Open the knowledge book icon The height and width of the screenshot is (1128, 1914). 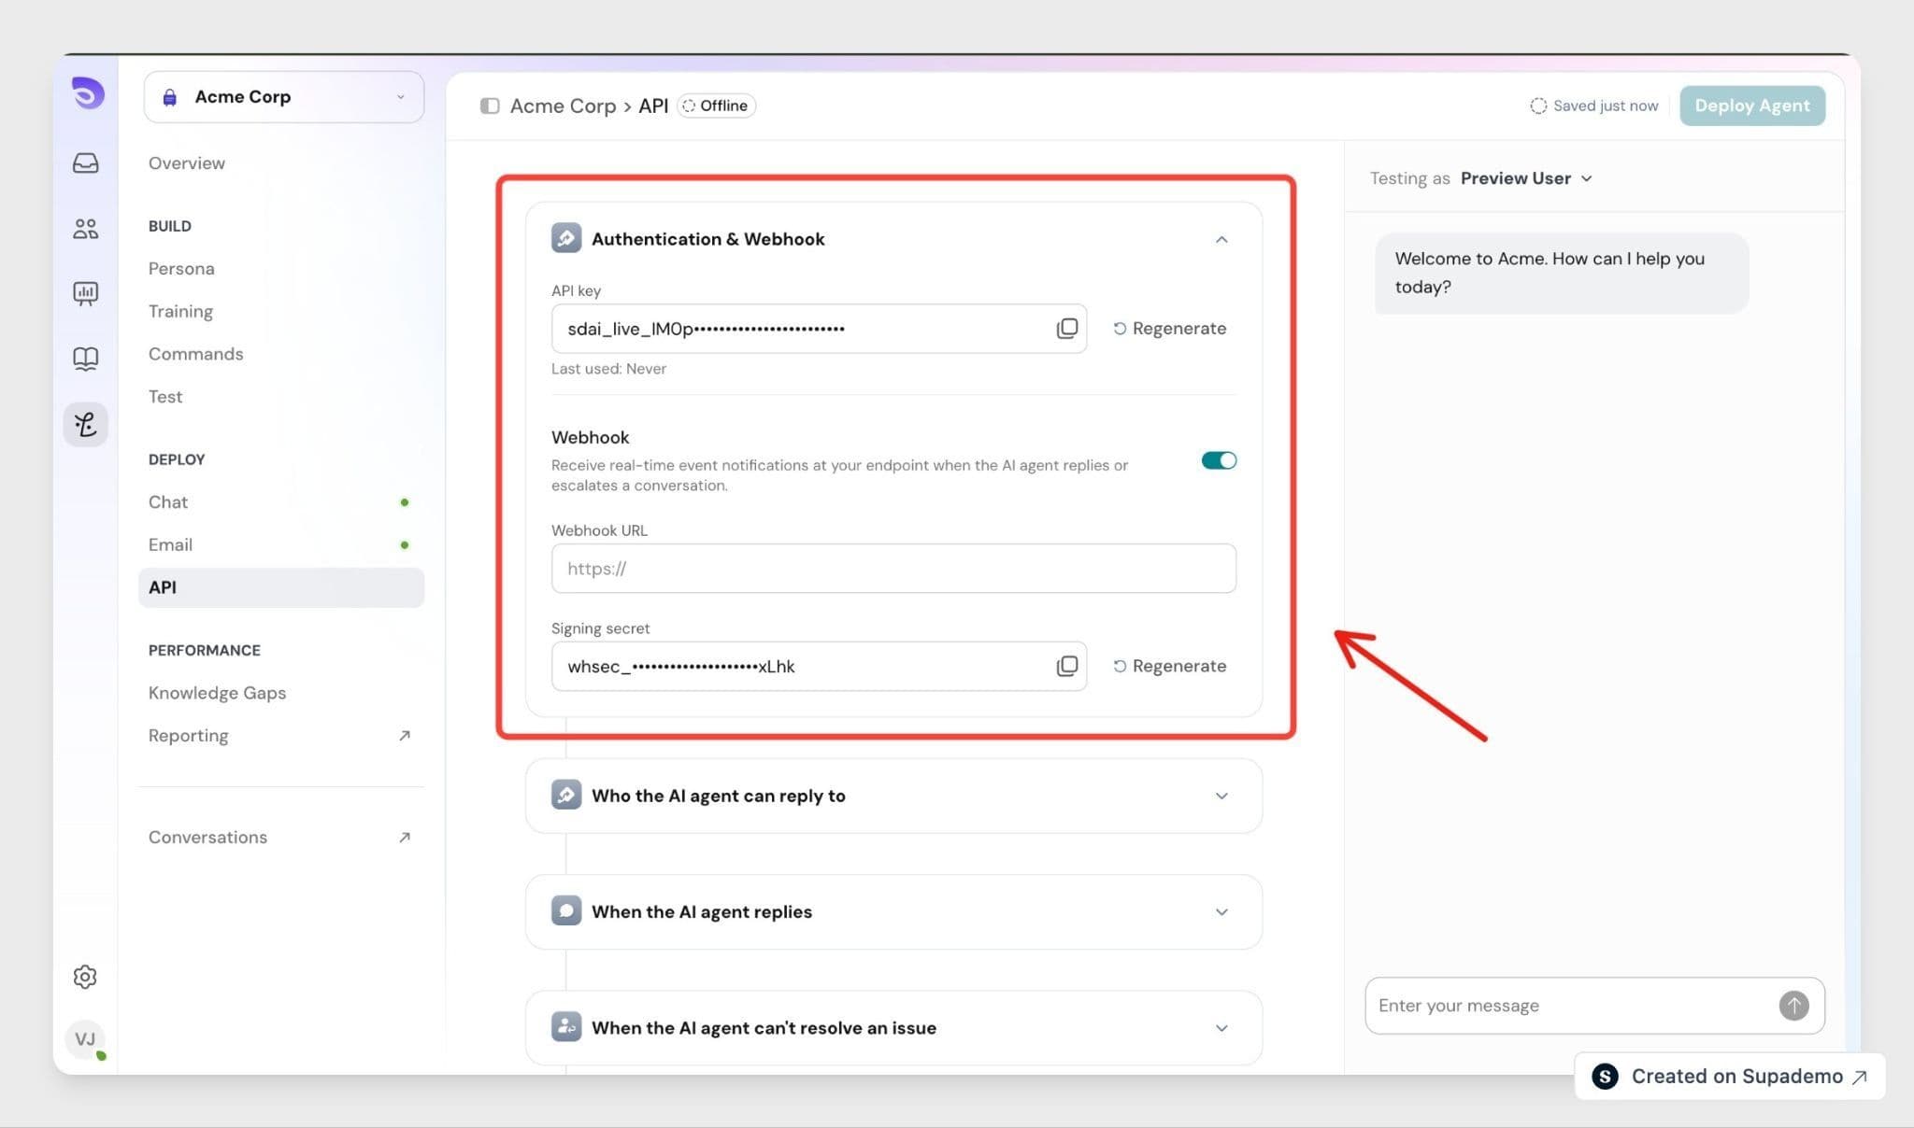[x=85, y=360]
